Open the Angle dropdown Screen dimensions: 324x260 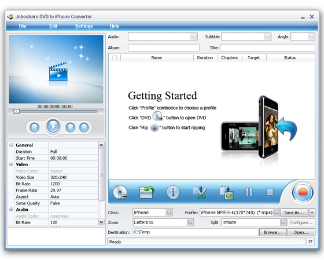[x=311, y=36]
